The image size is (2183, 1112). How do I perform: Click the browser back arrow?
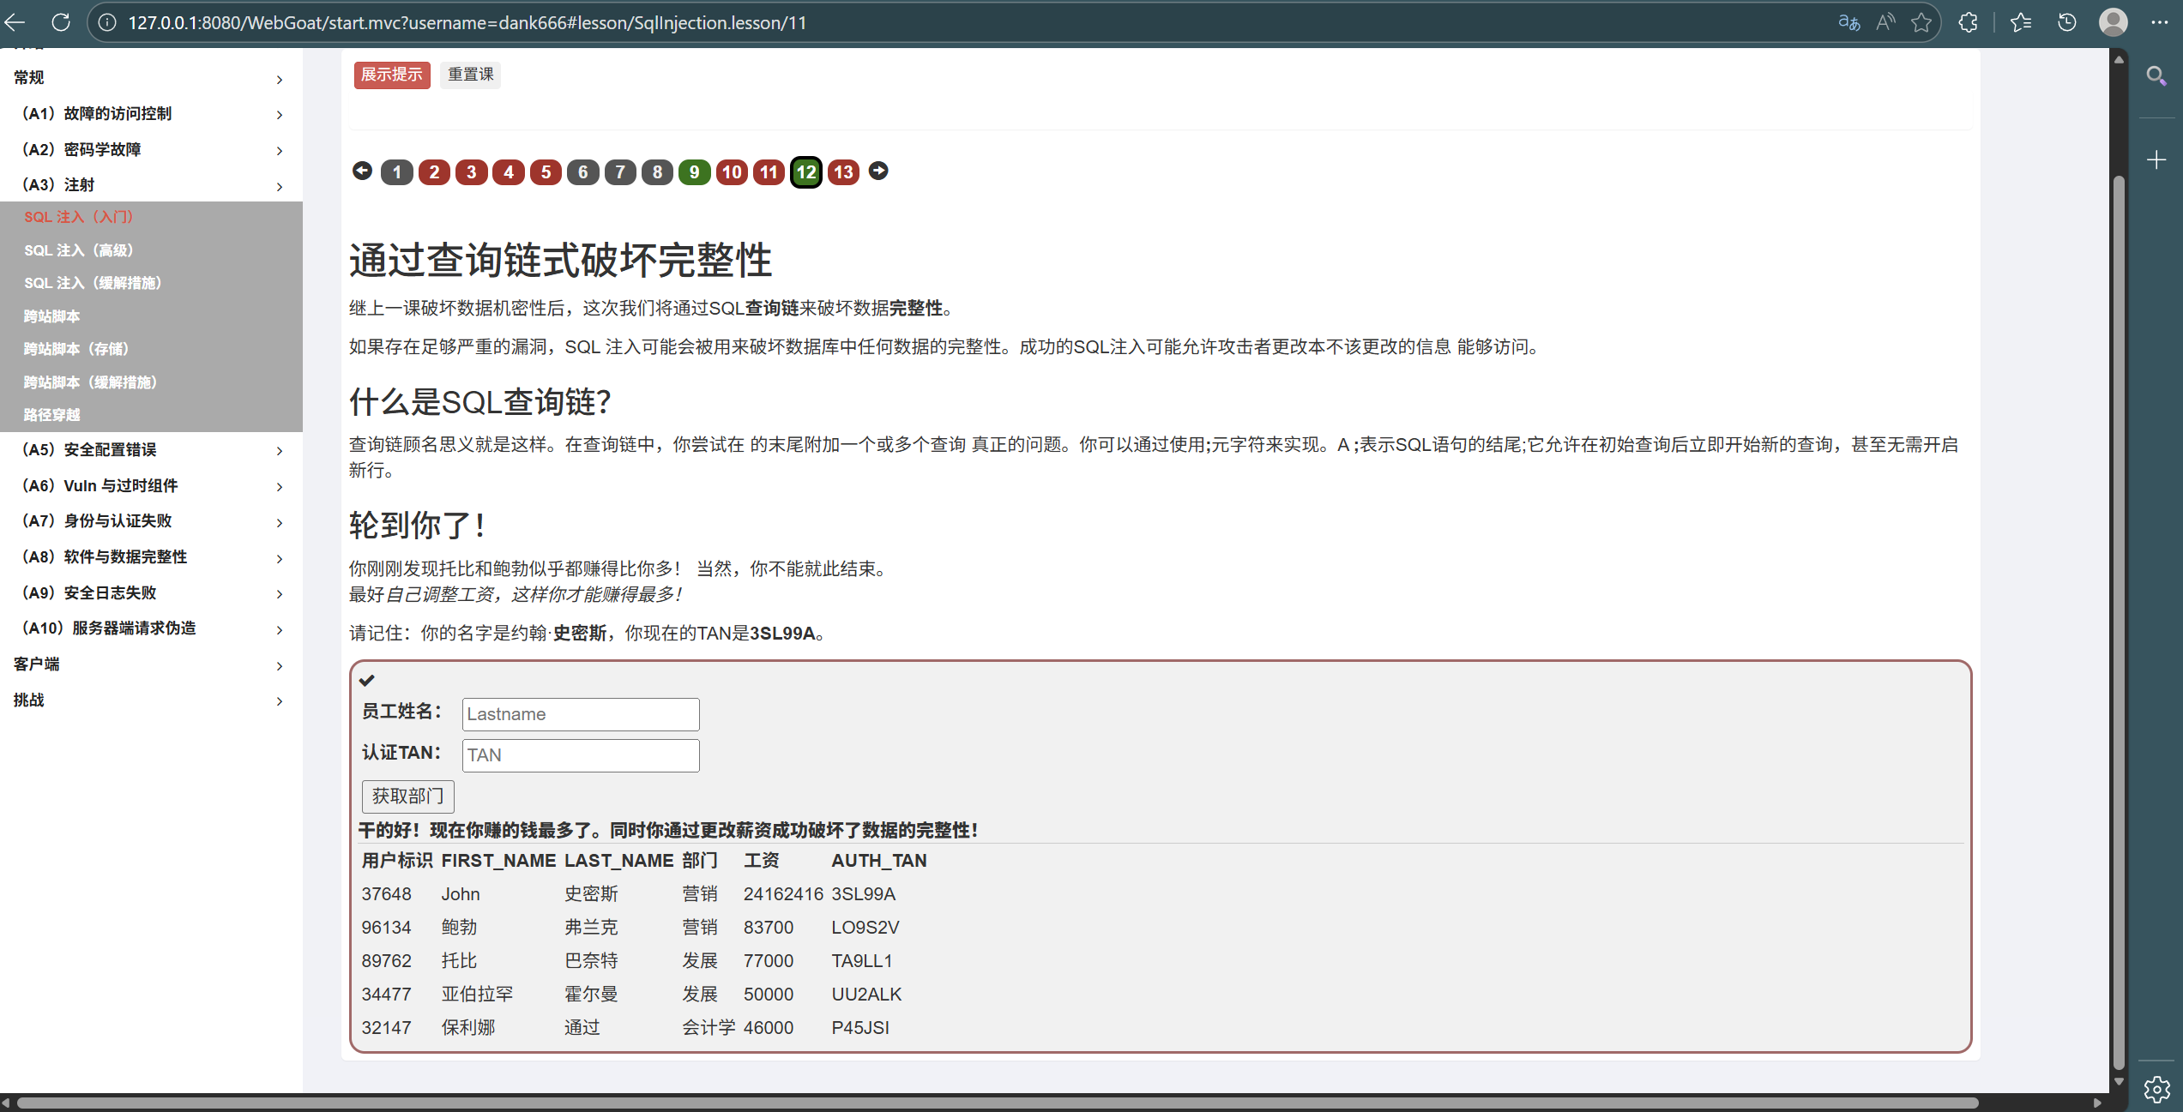(15, 22)
